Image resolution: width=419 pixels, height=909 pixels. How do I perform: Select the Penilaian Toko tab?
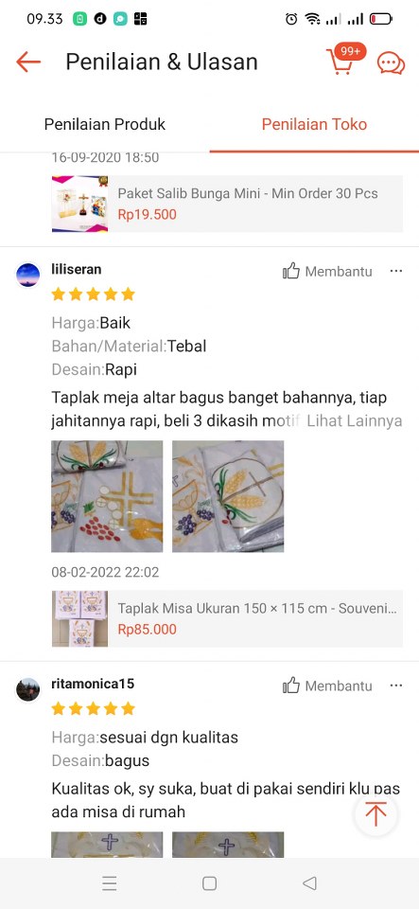314,124
